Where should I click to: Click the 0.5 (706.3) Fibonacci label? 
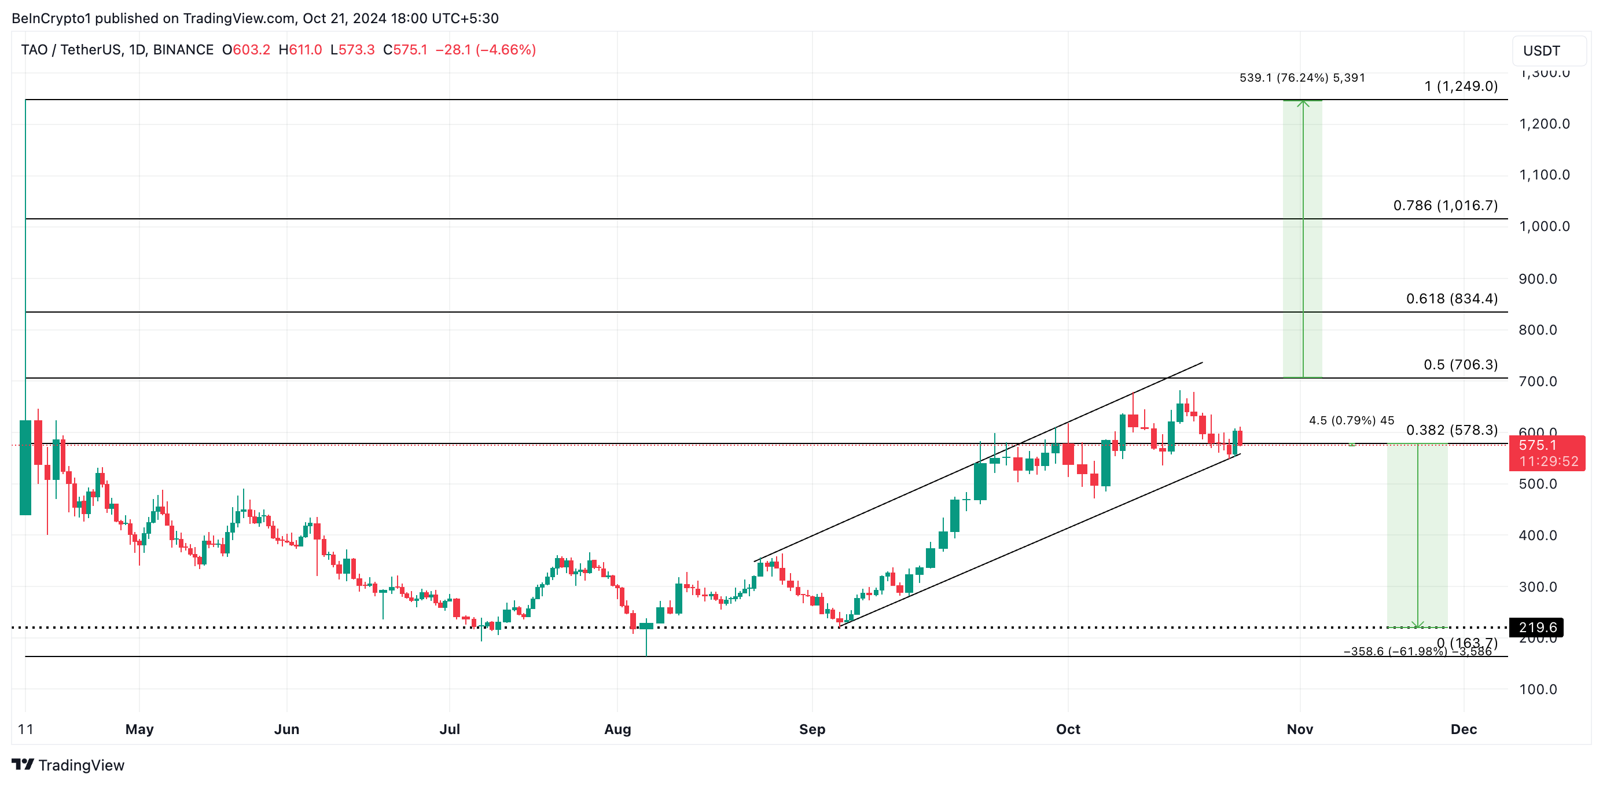1460,364
